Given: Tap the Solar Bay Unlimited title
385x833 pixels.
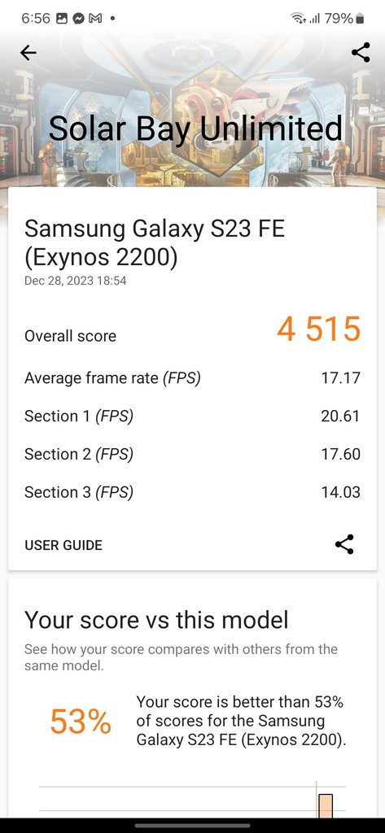Looking at the screenshot, I should (195, 128).
